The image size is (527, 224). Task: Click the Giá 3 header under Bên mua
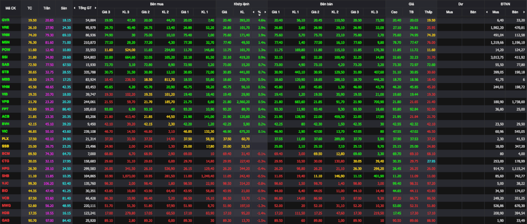[106, 12]
